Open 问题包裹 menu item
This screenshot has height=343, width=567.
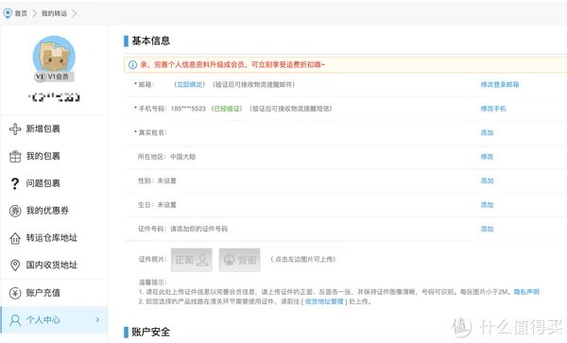pos(43,183)
